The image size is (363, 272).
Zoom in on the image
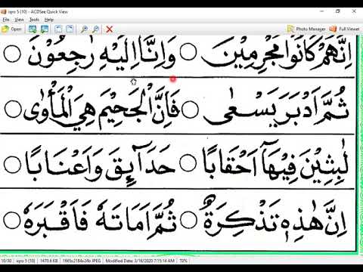[84, 29]
